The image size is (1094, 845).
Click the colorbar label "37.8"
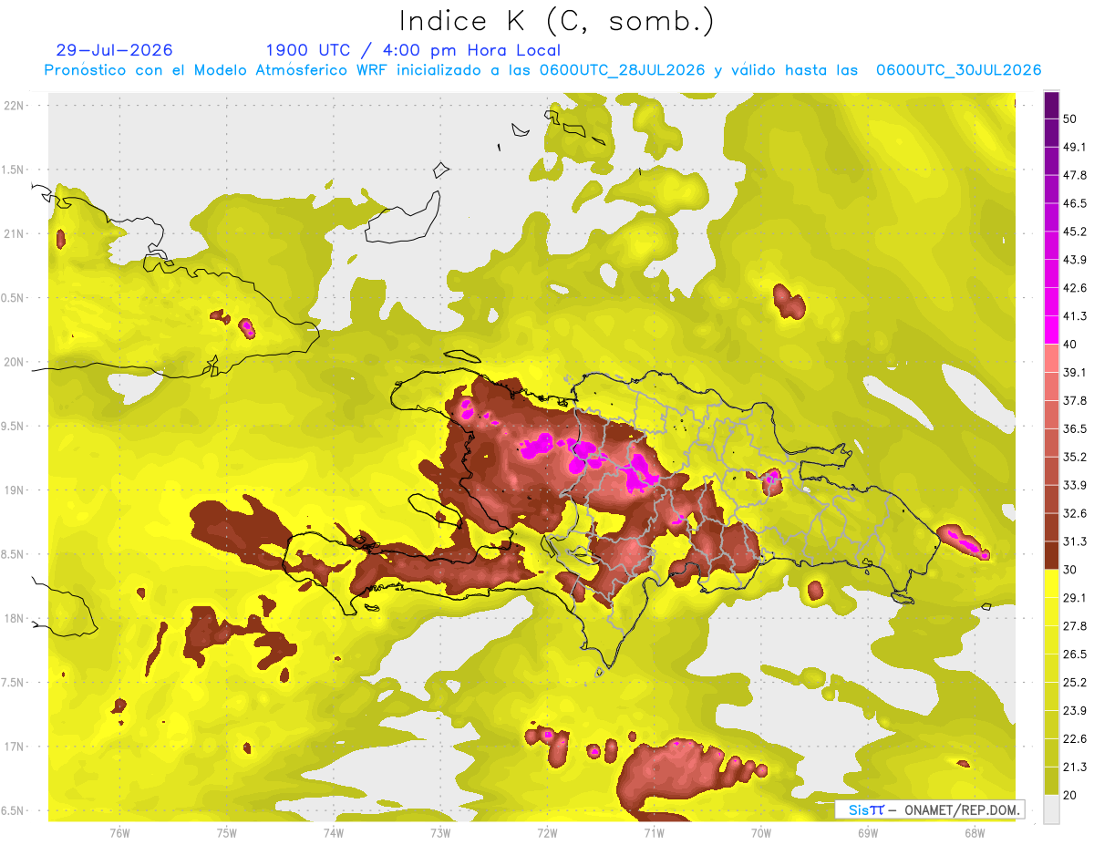[x=1075, y=401]
